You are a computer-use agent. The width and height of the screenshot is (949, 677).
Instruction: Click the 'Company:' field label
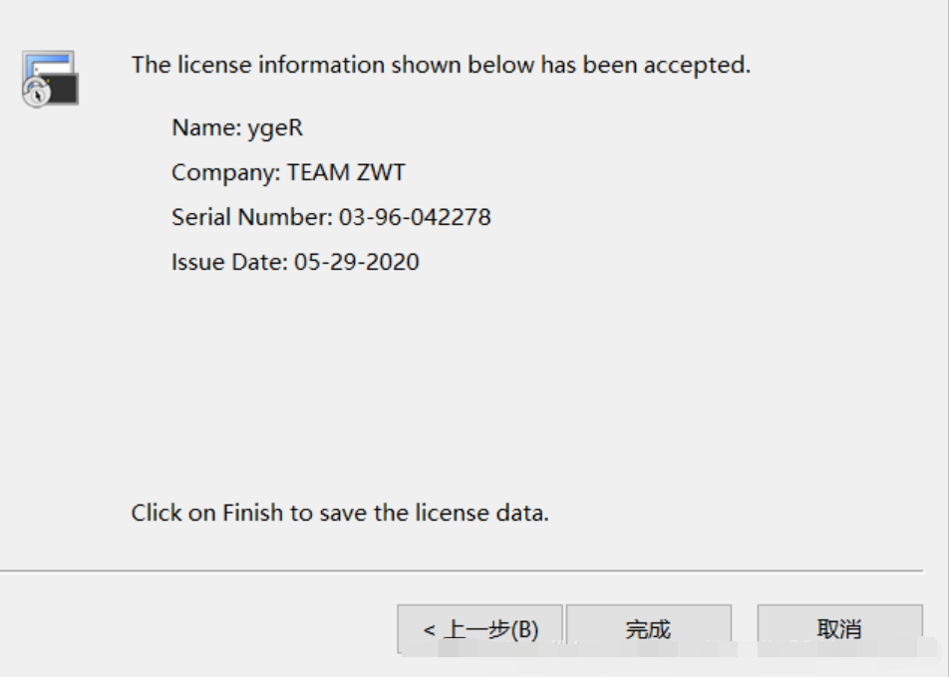226,172
